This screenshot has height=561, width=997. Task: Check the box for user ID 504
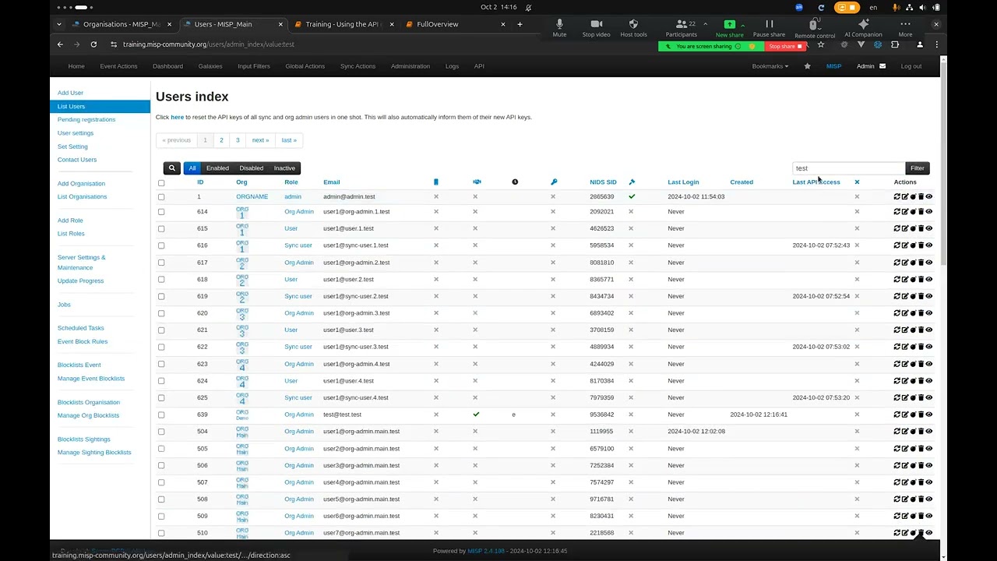pos(161,432)
